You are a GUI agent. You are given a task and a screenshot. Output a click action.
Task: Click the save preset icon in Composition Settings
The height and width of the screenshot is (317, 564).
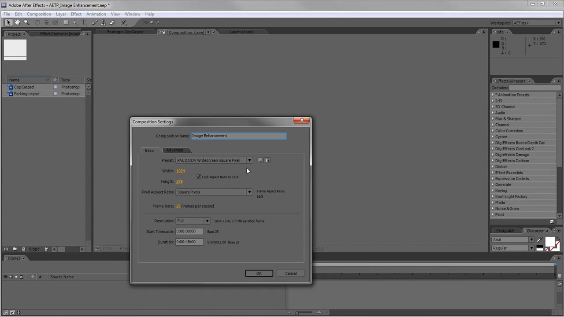(x=260, y=160)
